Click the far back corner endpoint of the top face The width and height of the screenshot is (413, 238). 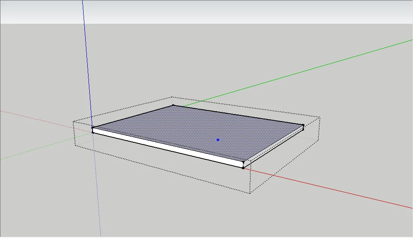(x=173, y=106)
